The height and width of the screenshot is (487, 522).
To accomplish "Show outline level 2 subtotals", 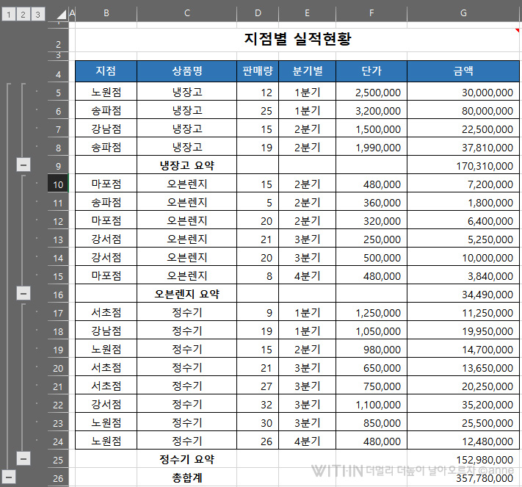I will (23, 15).
